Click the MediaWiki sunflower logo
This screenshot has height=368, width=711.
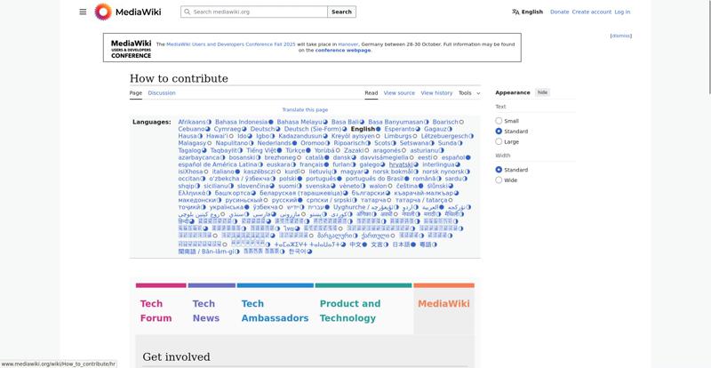tap(103, 12)
